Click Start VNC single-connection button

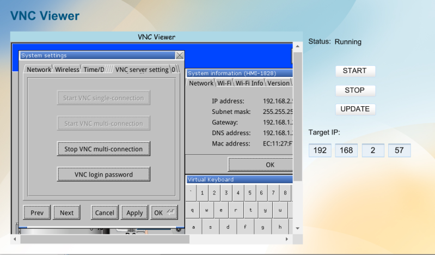click(103, 98)
